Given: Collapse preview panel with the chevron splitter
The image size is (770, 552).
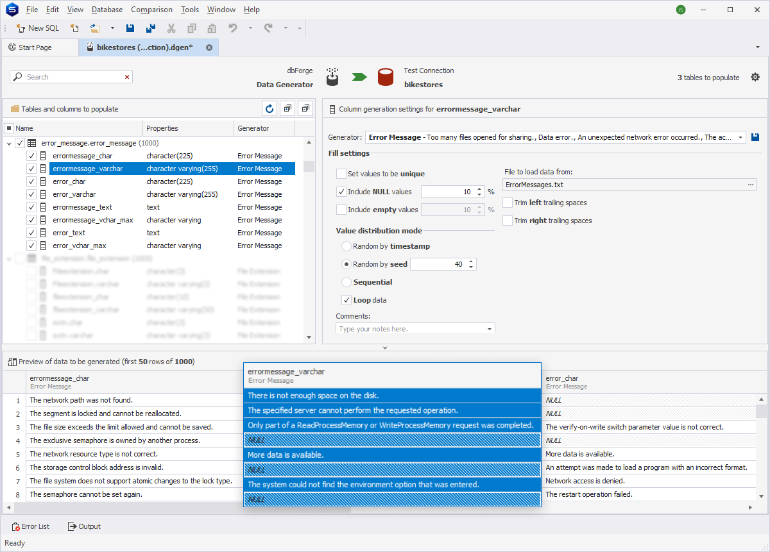Looking at the screenshot, I should [385, 347].
